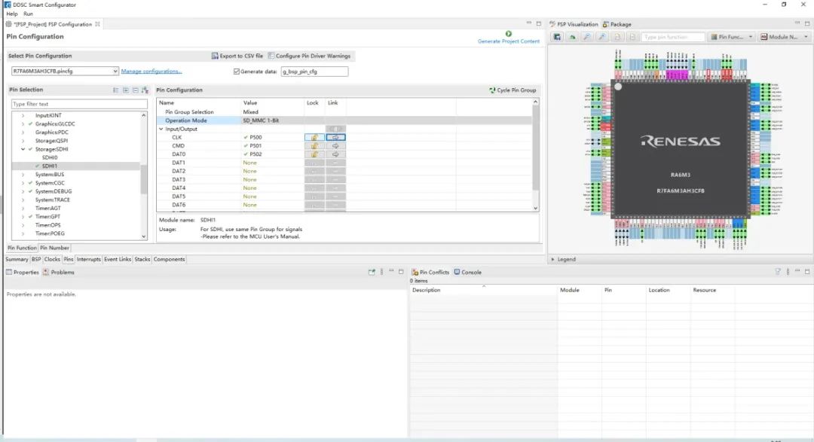
Task: Expand the System:CGC tree node
Action: [x=23, y=183]
